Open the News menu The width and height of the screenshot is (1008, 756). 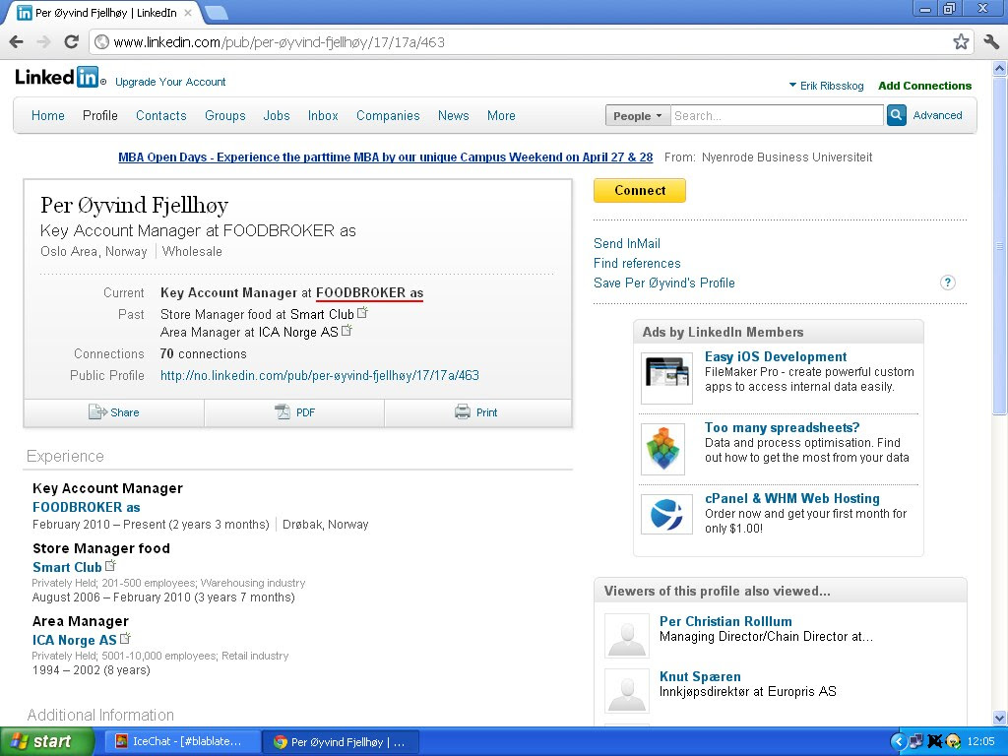(x=453, y=116)
